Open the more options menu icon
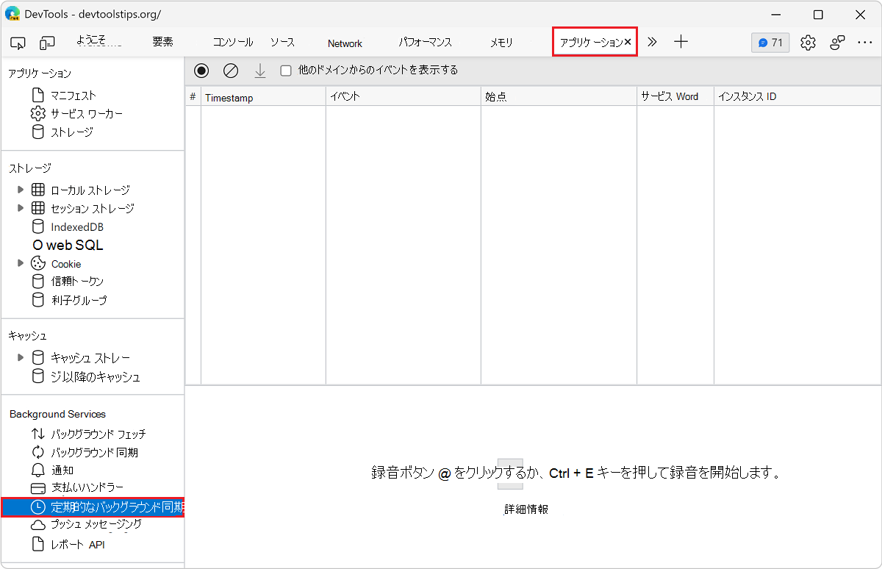This screenshot has height=569, width=882. 865,42
